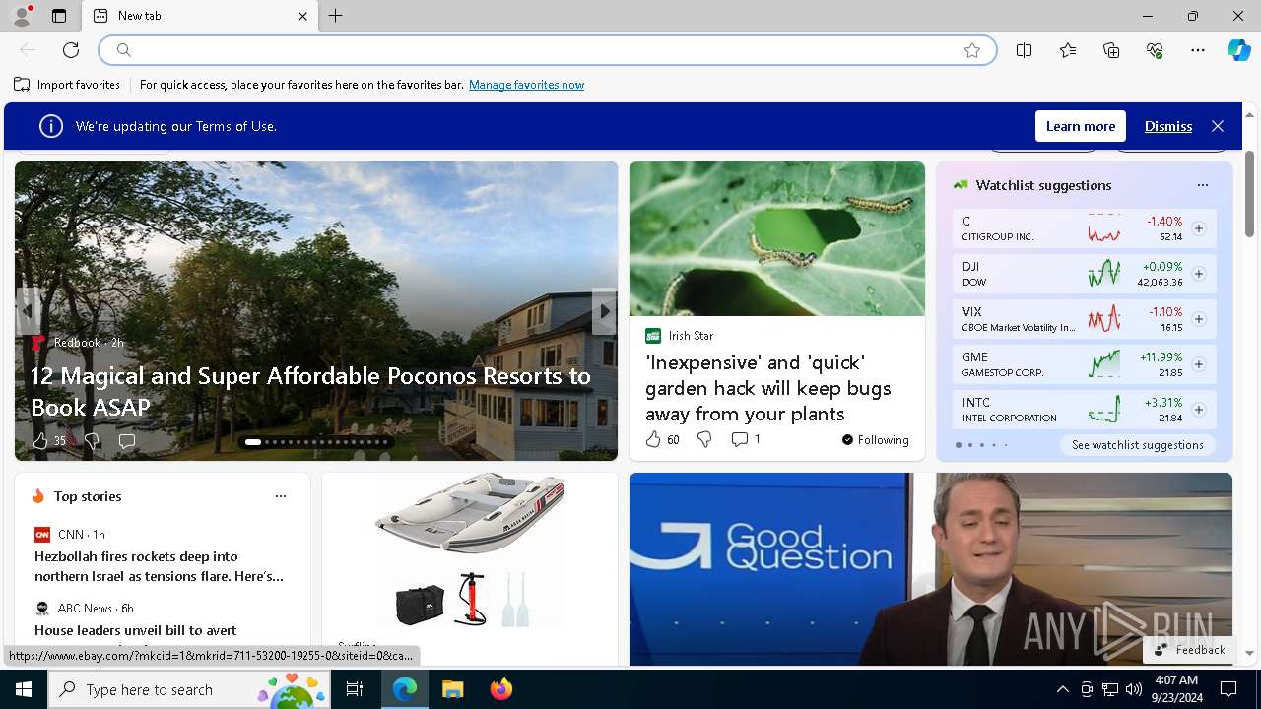Open the Collections icon
1261x709 pixels.
point(1111,50)
